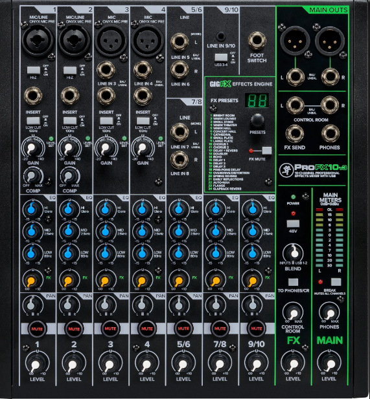Image resolution: width=370 pixels, height=399 pixels.
Task: Toggle the To Phones/CR switch
Action: tap(293, 282)
